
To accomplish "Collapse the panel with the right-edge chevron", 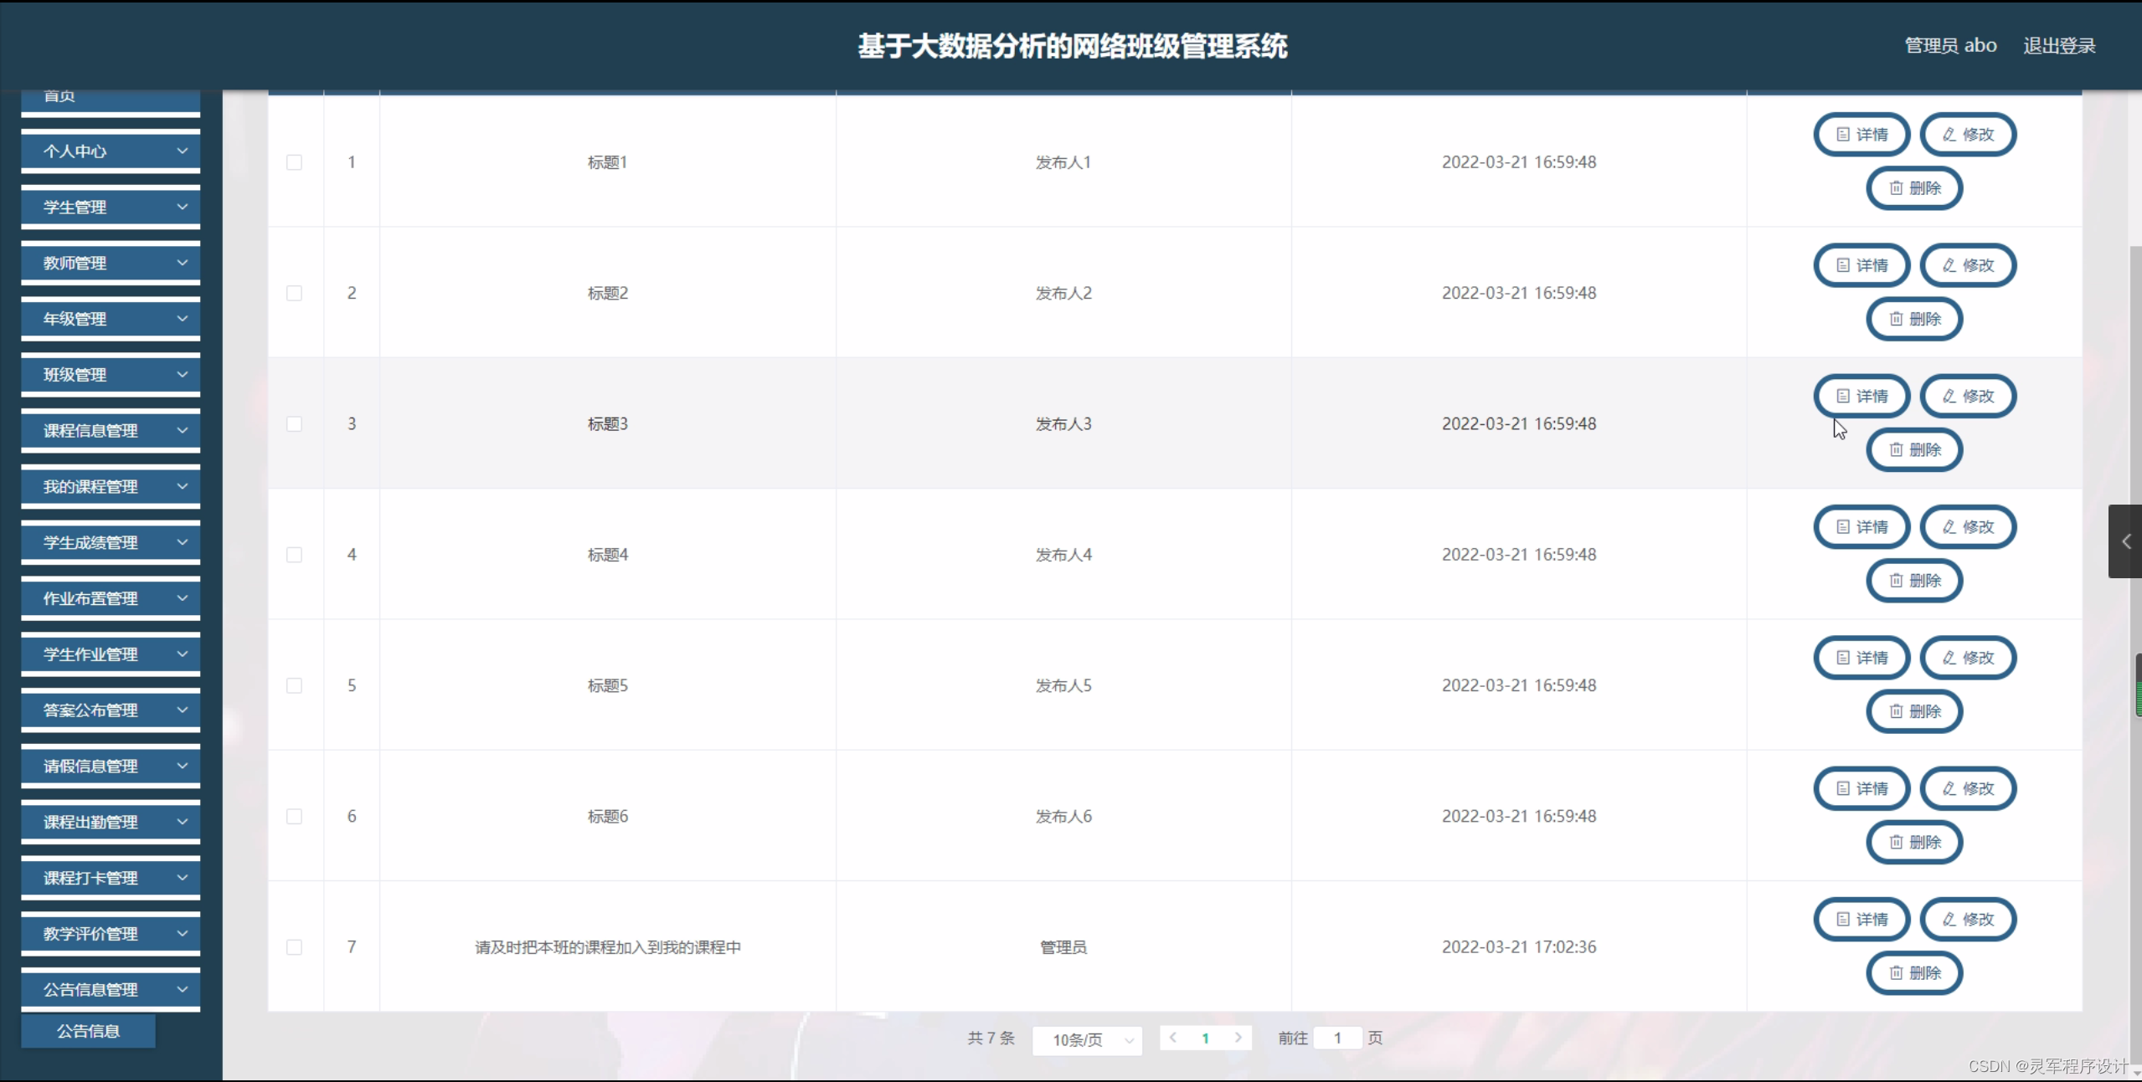I will coord(2125,541).
